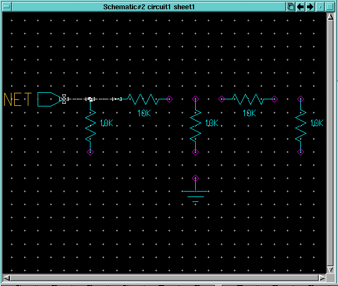
Task: Click the pin on top of ground symbol
Action: tap(195, 178)
